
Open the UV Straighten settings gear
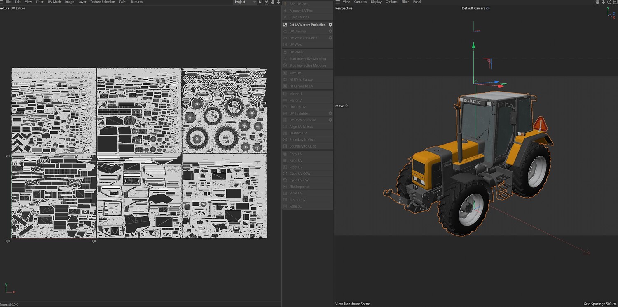click(x=330, y=113)
